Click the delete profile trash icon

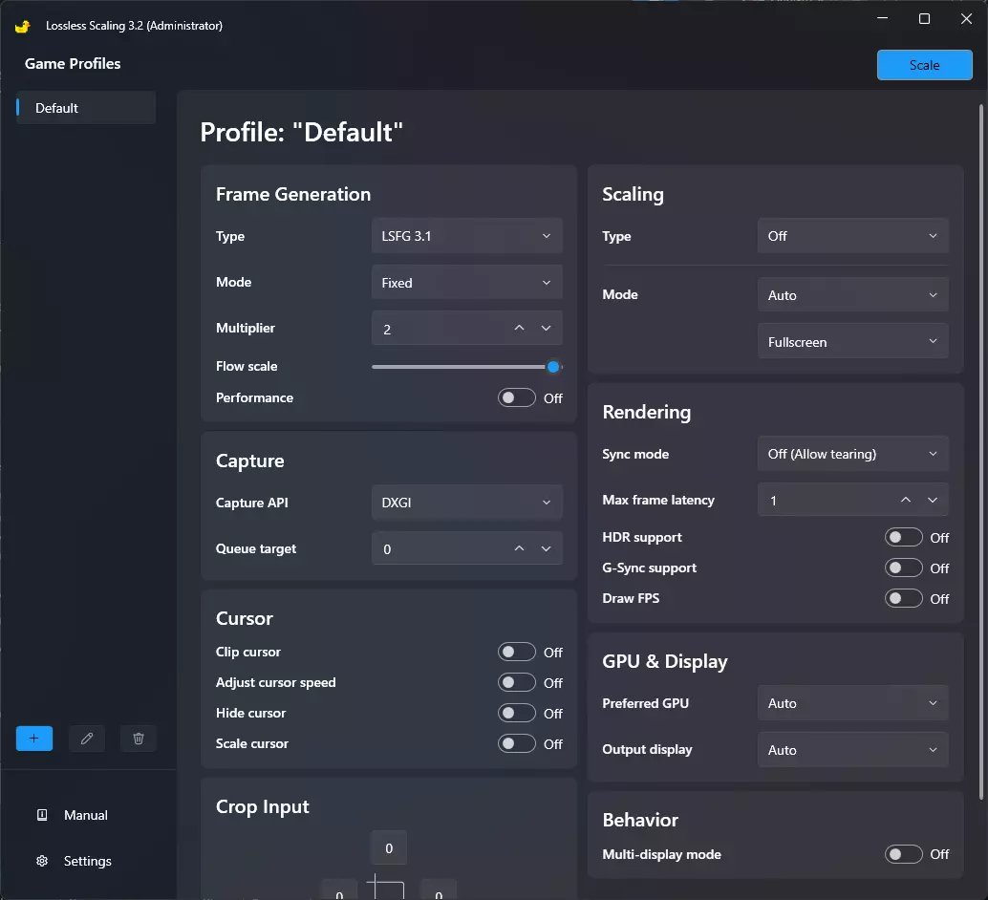139,739
